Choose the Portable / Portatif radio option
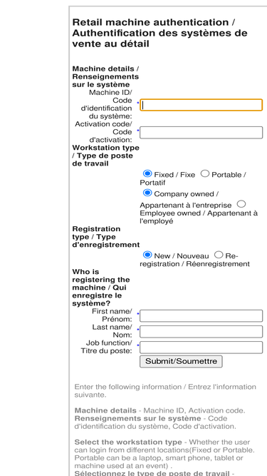 coord(205,173)
